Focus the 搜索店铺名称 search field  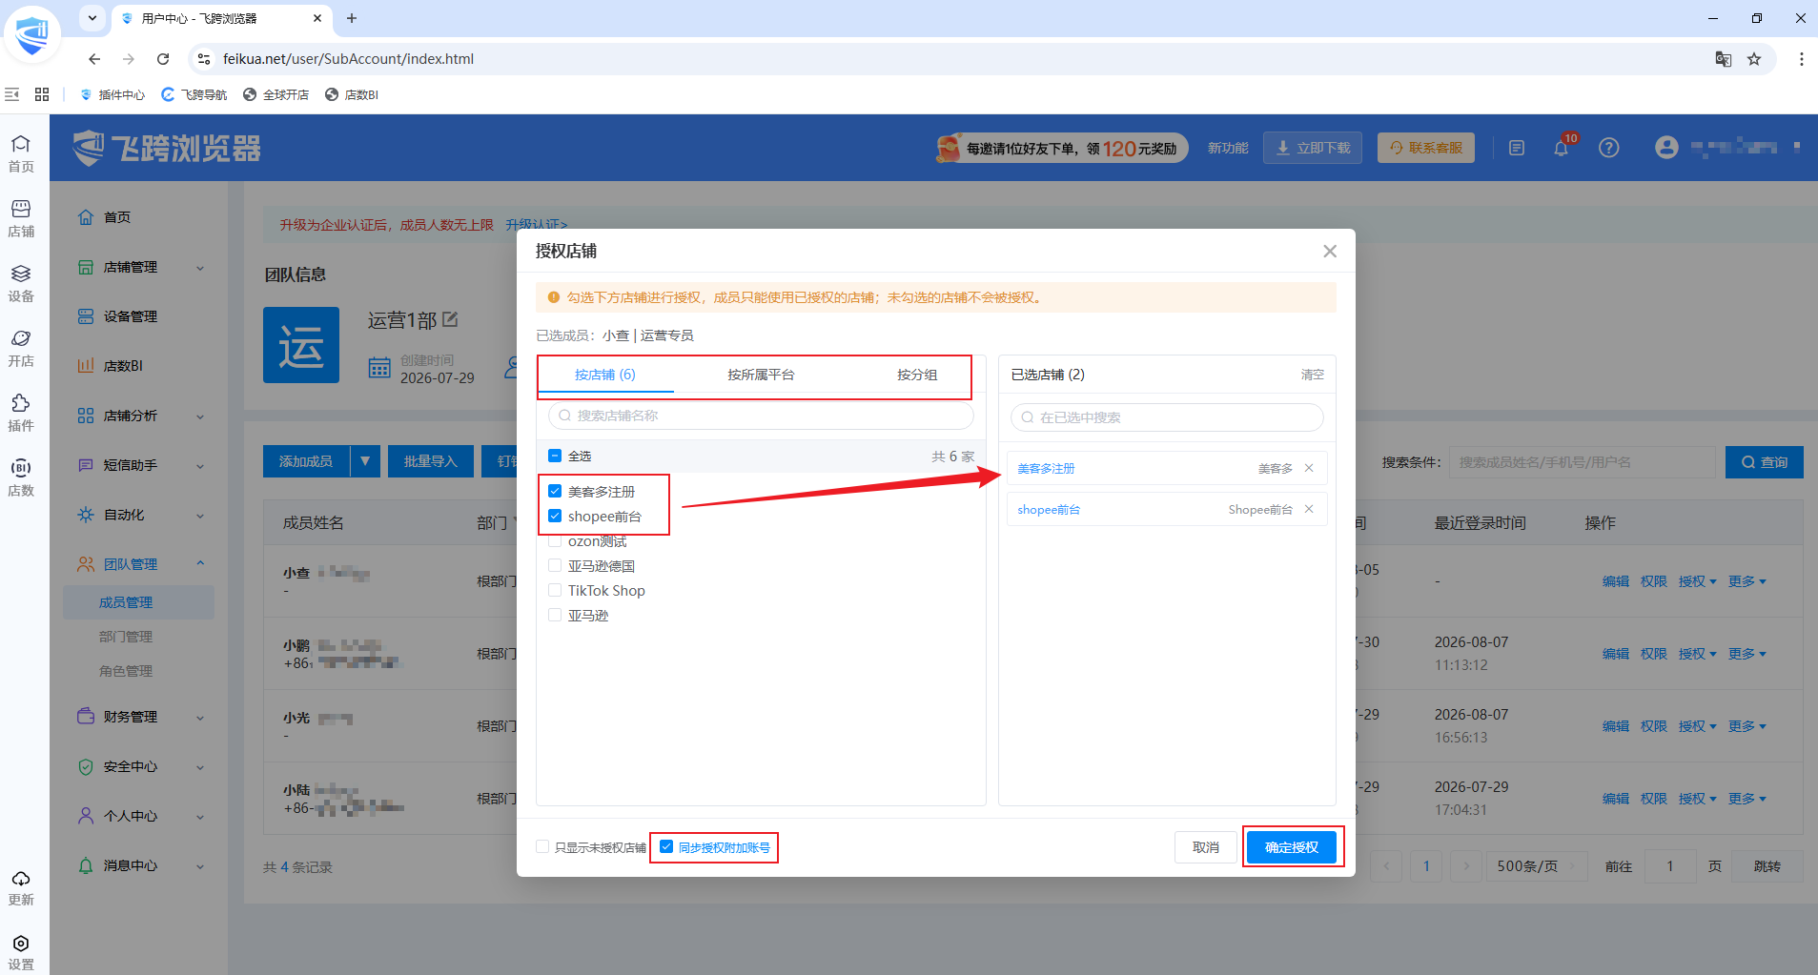point(761,416)
